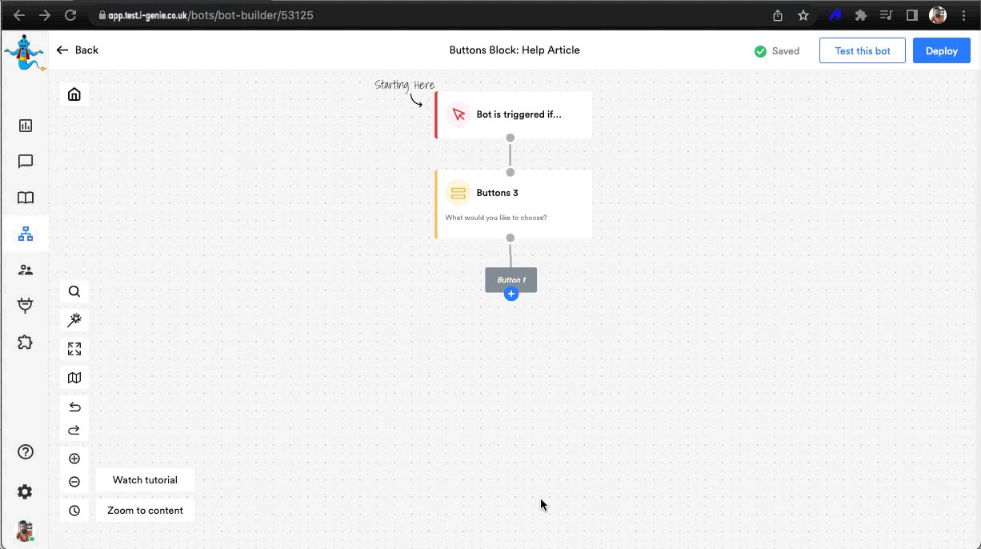Toggle the minimap icon
Image resolution: width=981 pixels, height=549 pixels.
(74, 378)
